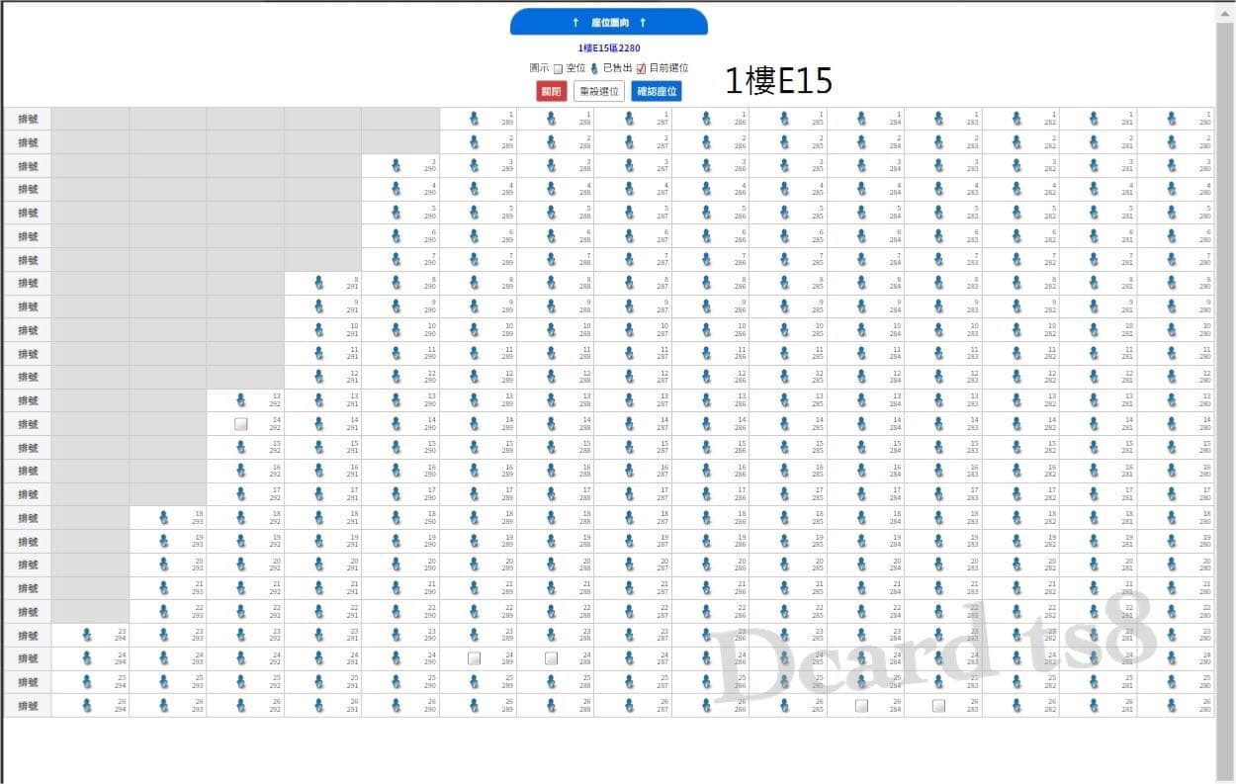The image size is (1236, 784).
Task: Click the 1樓E15區2280 section title text
Action: point(609,47)
